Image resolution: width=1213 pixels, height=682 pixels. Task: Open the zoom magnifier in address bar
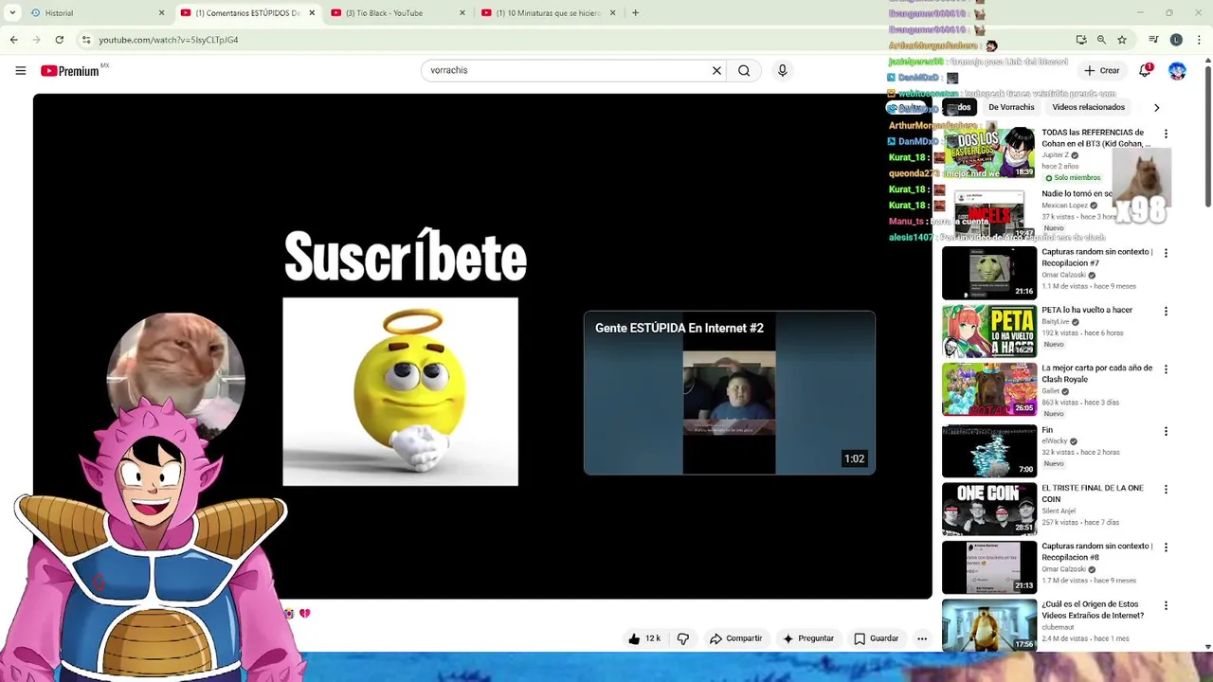click(x=1101, y=40)
